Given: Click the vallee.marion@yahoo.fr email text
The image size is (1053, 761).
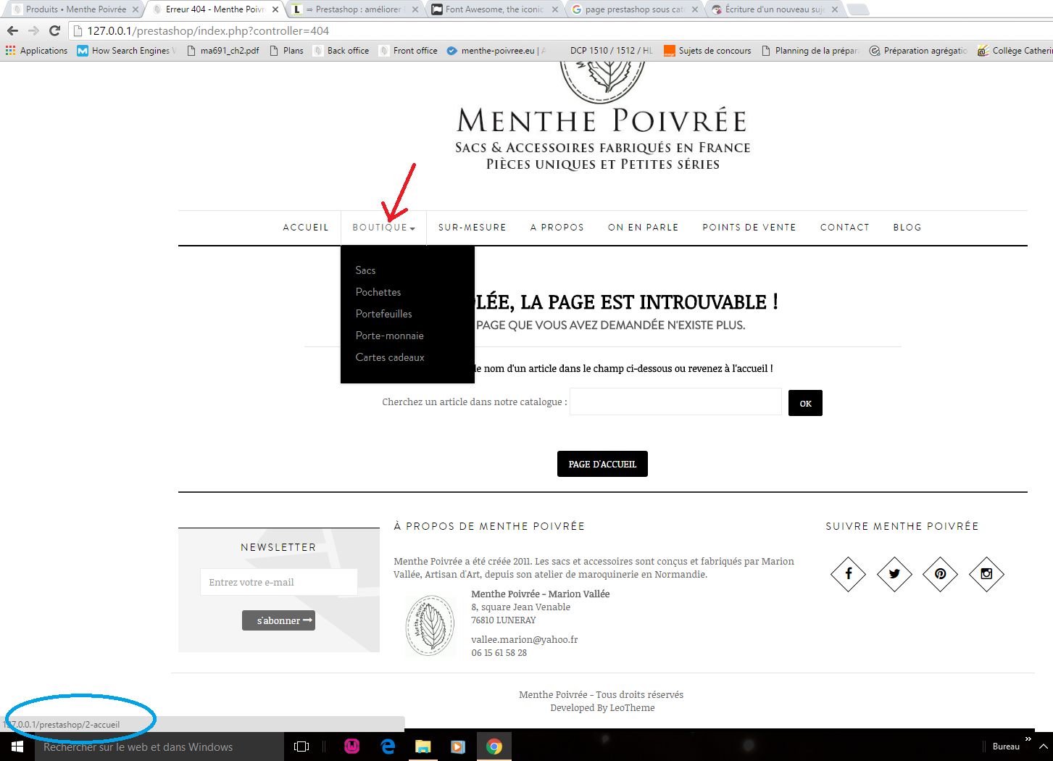Looking at the screenshot, I should (525, 640).
